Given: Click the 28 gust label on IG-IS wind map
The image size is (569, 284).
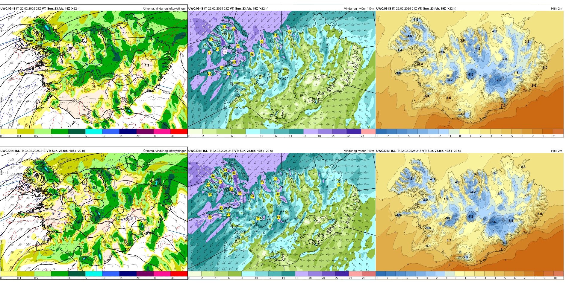Looking at the screenshot, I should (x=209, y=53).
